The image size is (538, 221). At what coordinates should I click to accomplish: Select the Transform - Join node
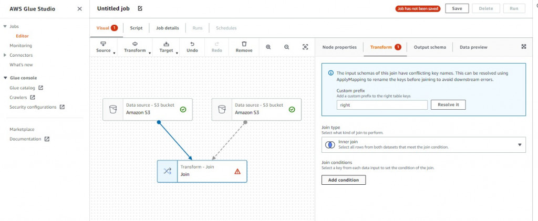[202, 171]
